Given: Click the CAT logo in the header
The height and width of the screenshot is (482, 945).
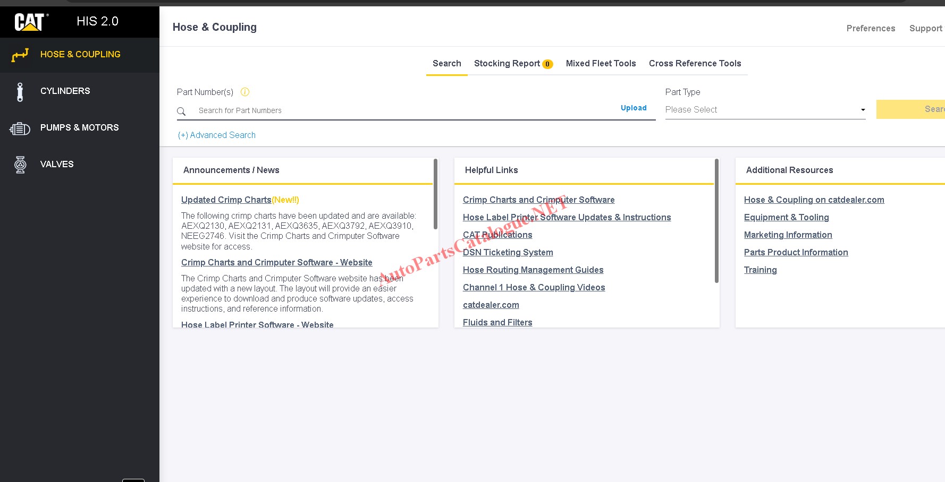Looking at the screenshot, I should click(31, 22).
